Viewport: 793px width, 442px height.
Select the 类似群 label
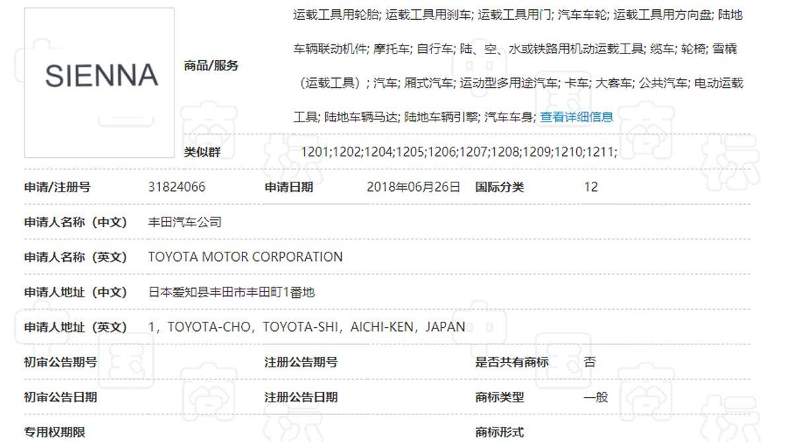[x=202, y=152]
